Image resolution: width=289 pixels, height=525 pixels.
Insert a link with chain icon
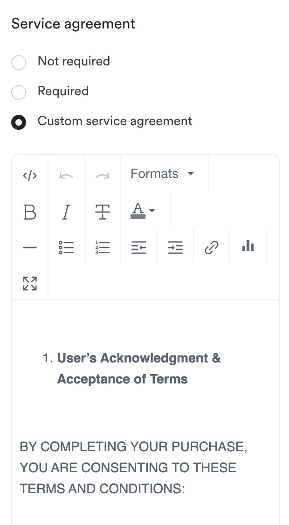click(212, 247)
